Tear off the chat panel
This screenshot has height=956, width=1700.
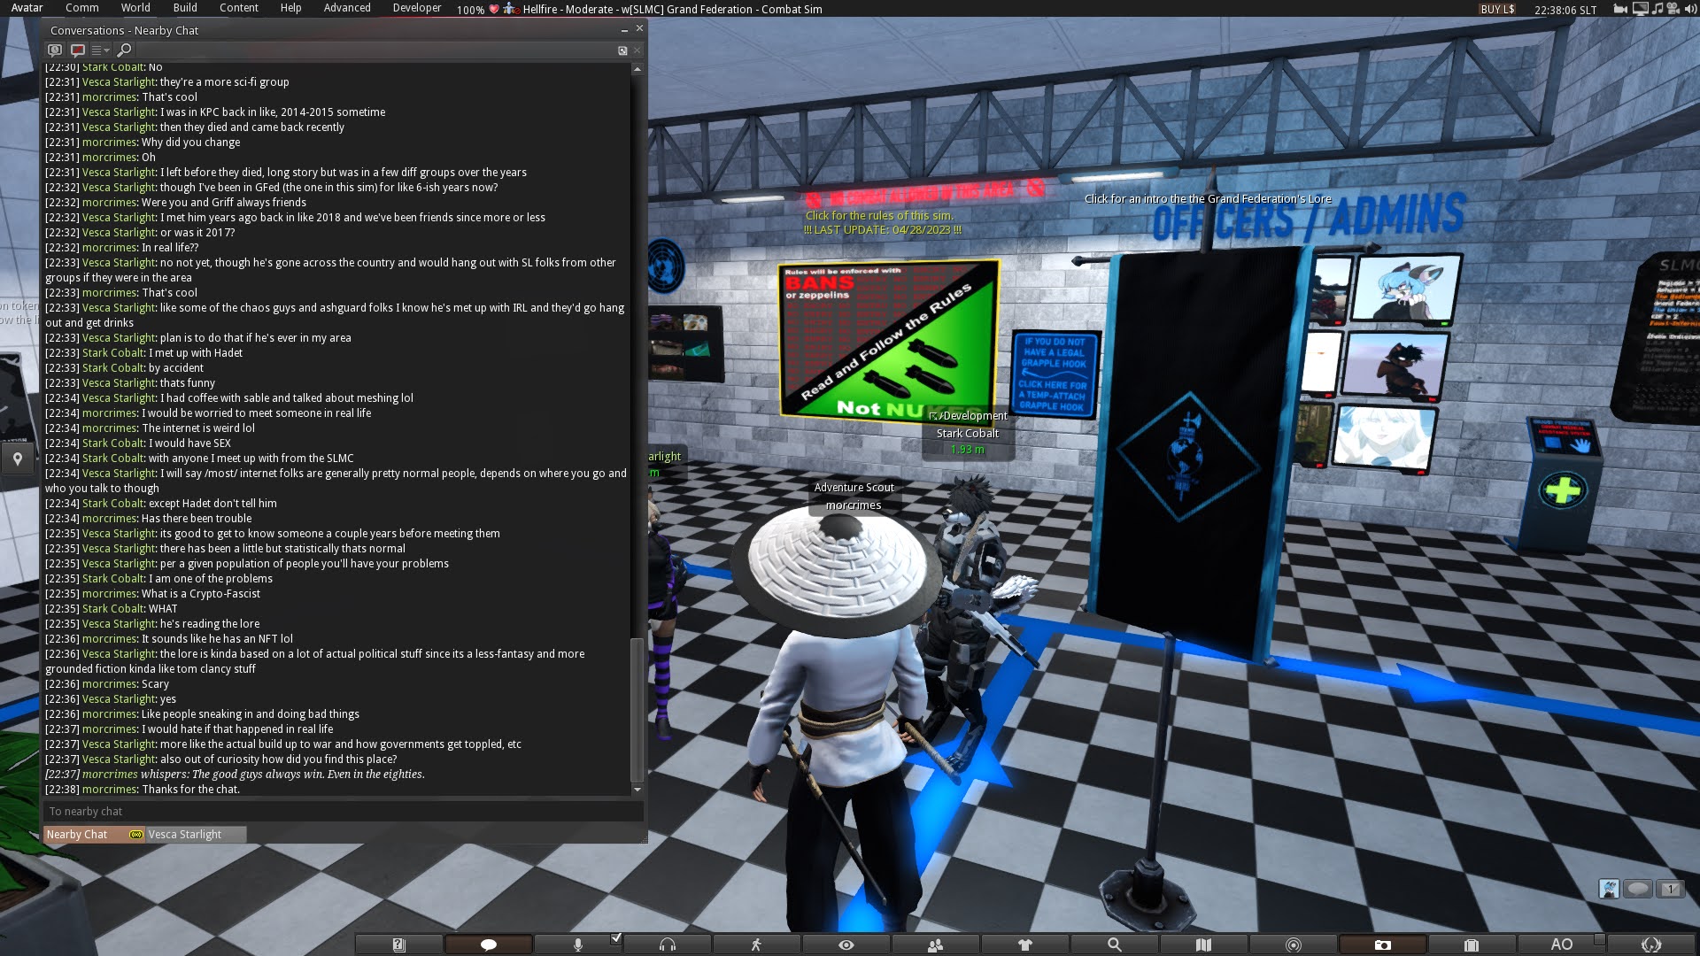(x=622, y=50)
